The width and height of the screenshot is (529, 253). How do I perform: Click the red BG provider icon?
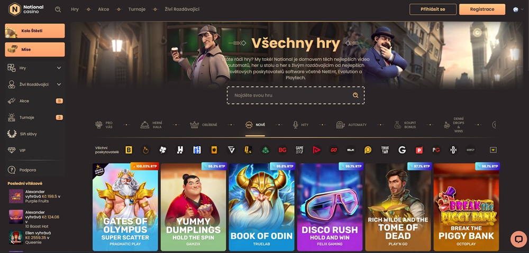click(282, 150)
